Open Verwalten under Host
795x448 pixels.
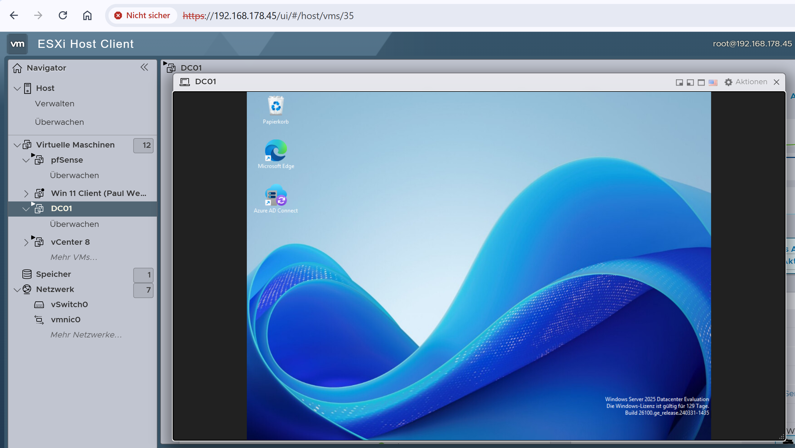click(x=55, y=104)
